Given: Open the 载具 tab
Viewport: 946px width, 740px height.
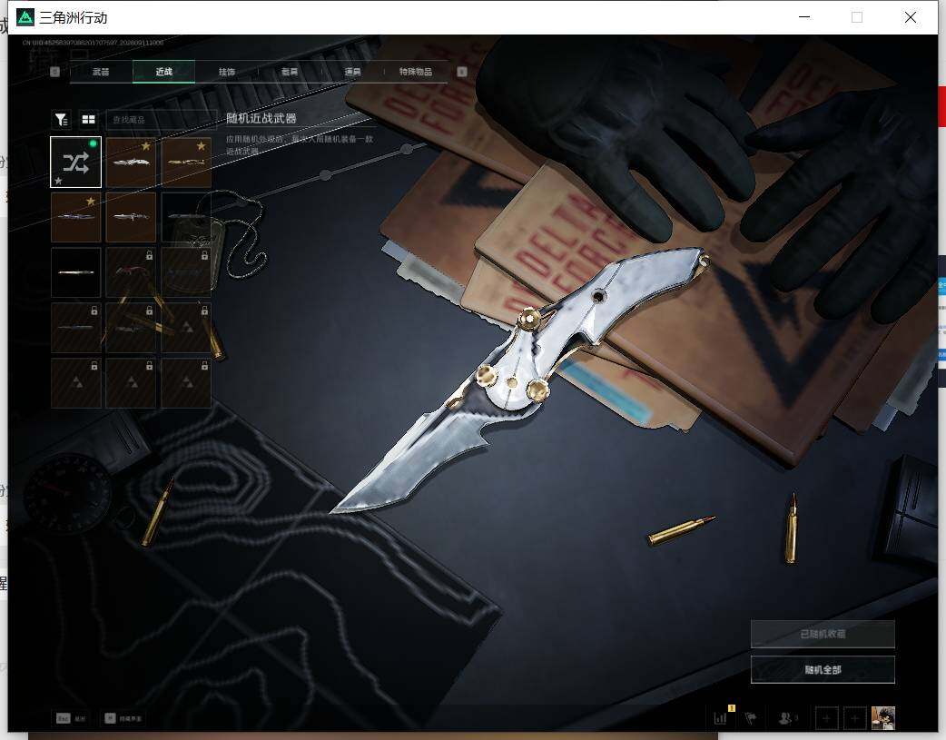Looking at the screenshot, I should click(x=290, y=72).
